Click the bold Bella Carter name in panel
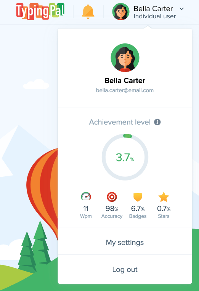The width and height of the screenshot is (199, 291). pos(125,80)
